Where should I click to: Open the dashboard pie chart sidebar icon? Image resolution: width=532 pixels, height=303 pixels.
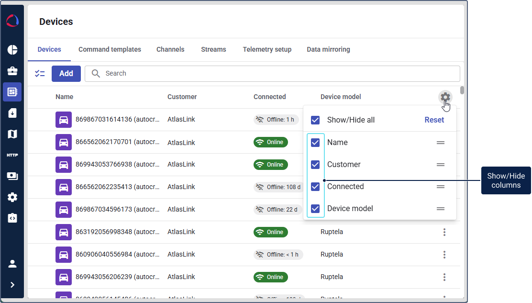tap(12, 50)
